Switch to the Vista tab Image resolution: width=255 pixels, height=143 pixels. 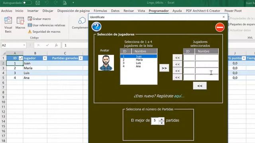pos(141,11)
